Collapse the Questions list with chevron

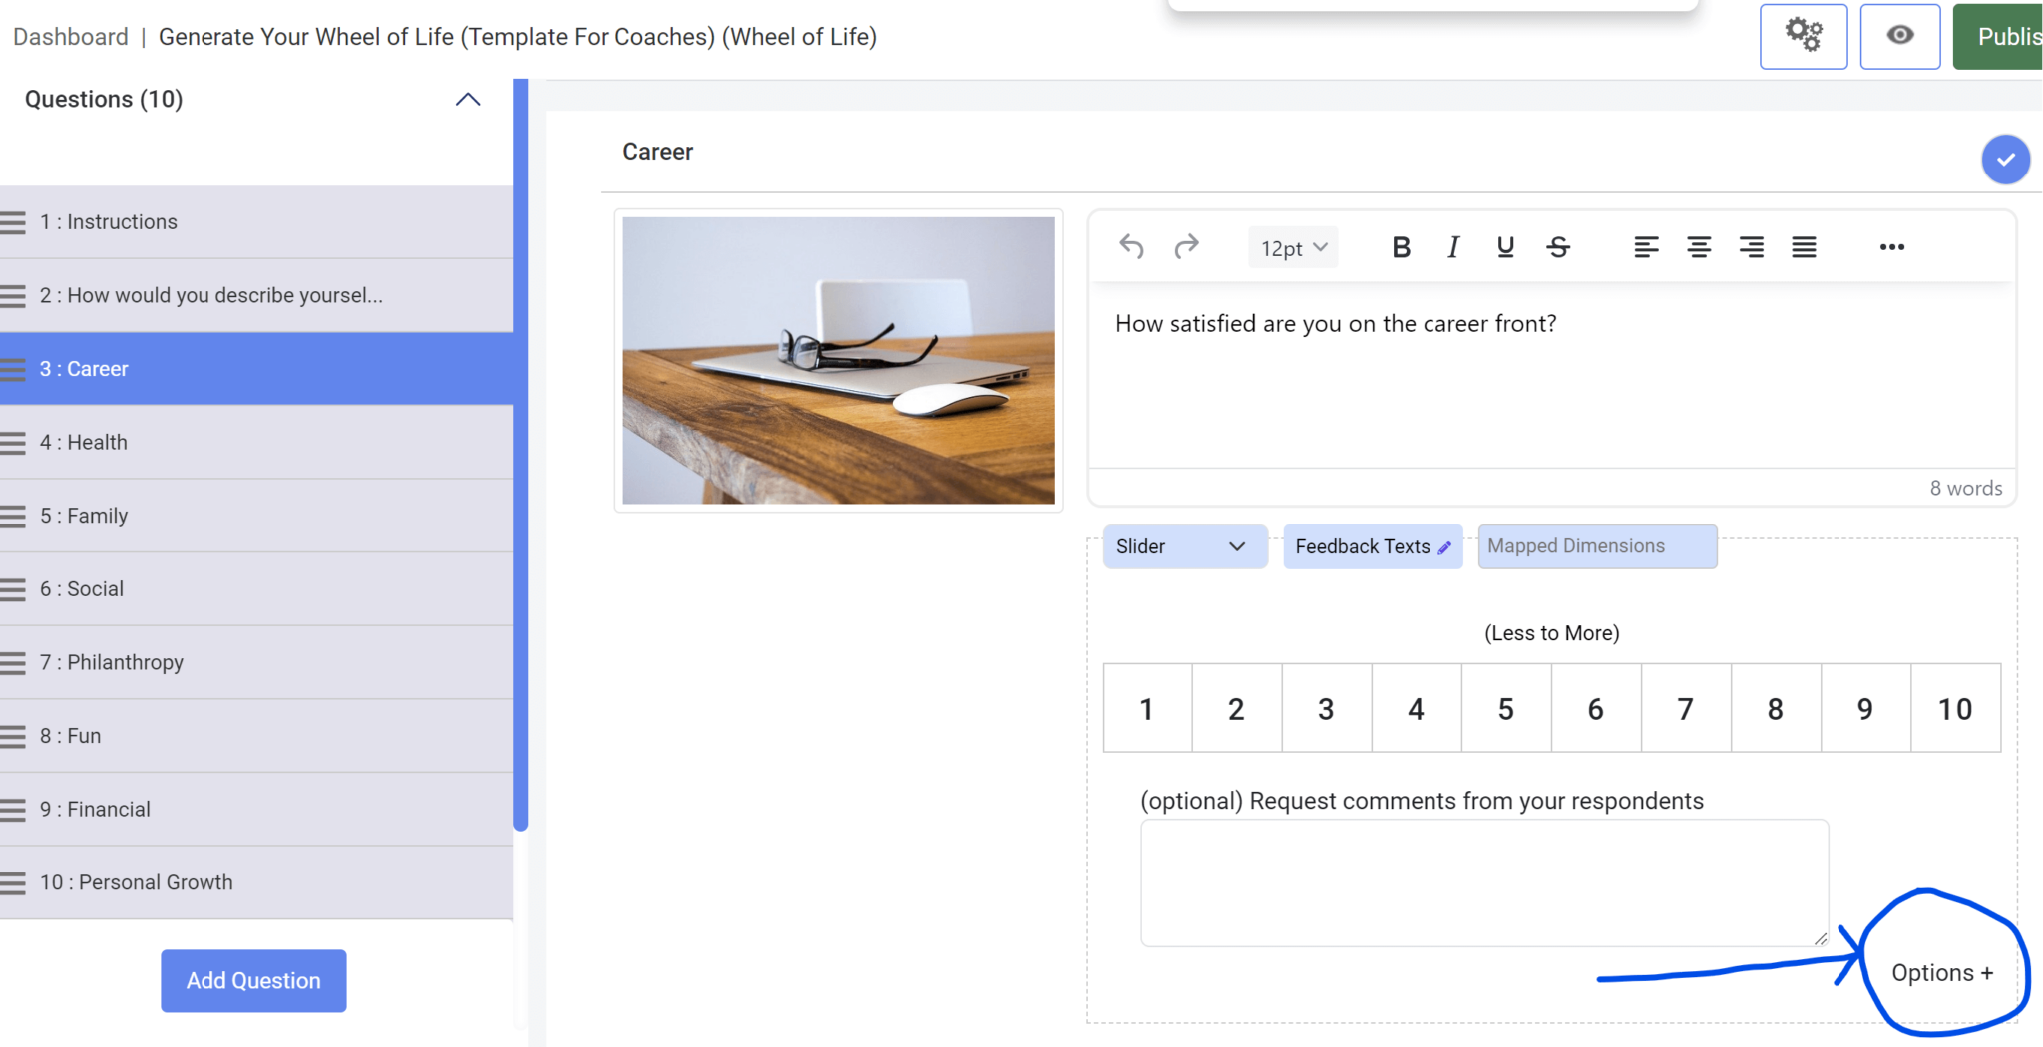[467, 99]
